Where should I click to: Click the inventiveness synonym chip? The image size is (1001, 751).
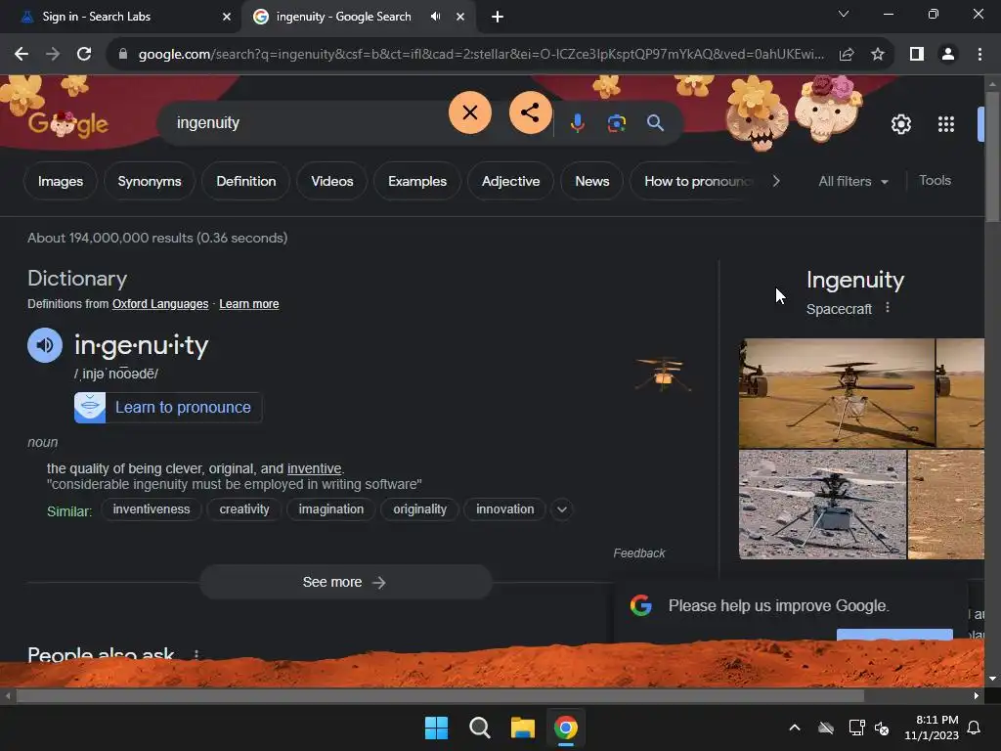pos(152,509)
